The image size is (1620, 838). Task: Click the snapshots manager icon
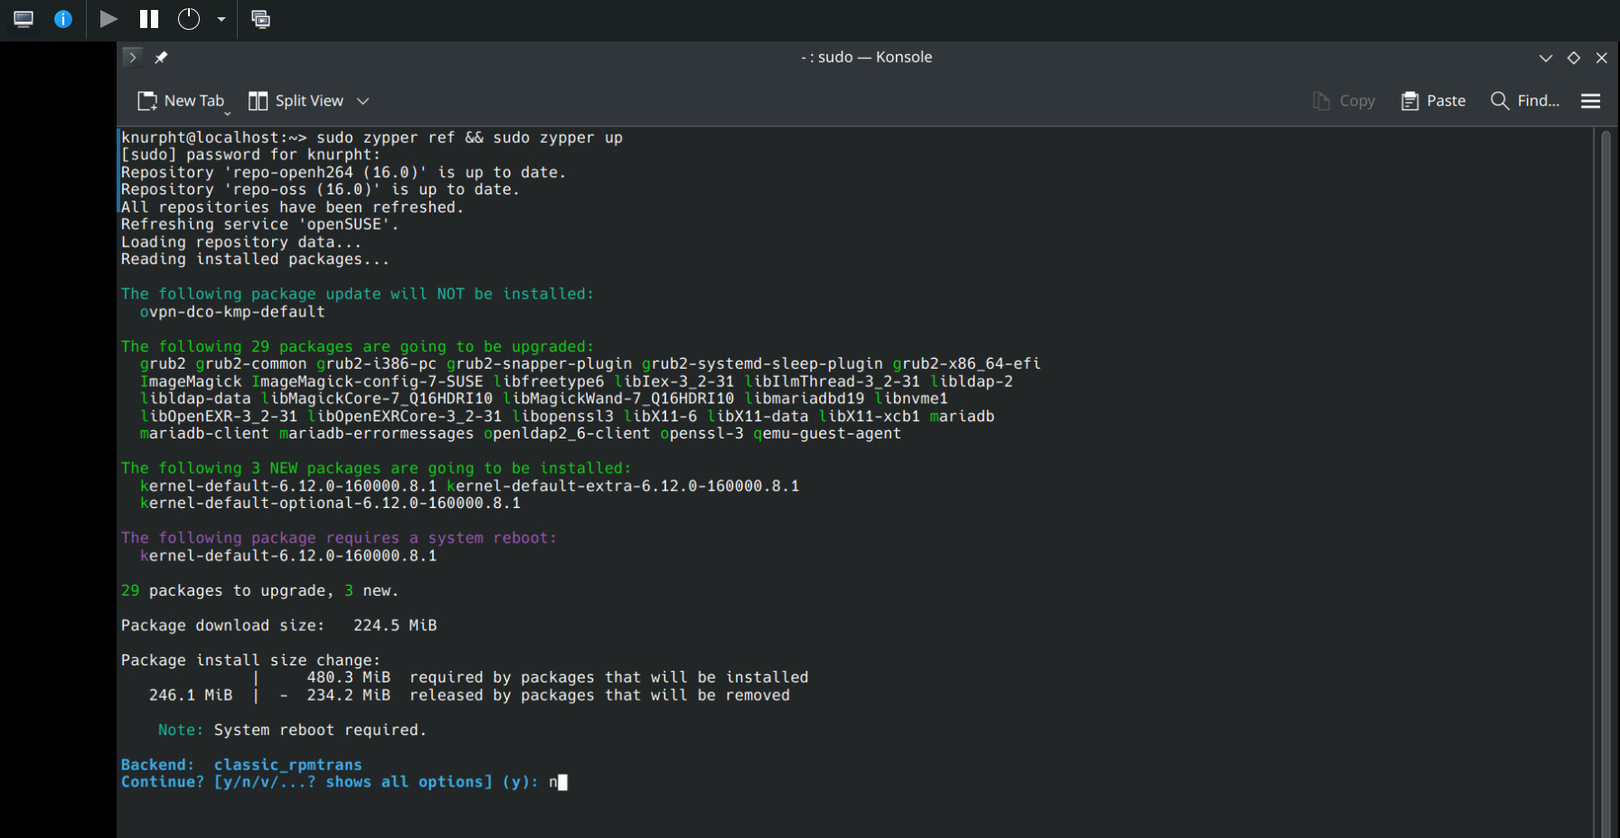pyautogui.click(x=260, y=19)
